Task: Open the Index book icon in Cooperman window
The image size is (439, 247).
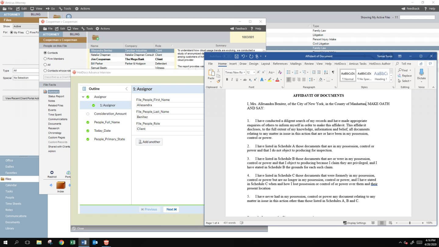Action: (x=61, y=185)
